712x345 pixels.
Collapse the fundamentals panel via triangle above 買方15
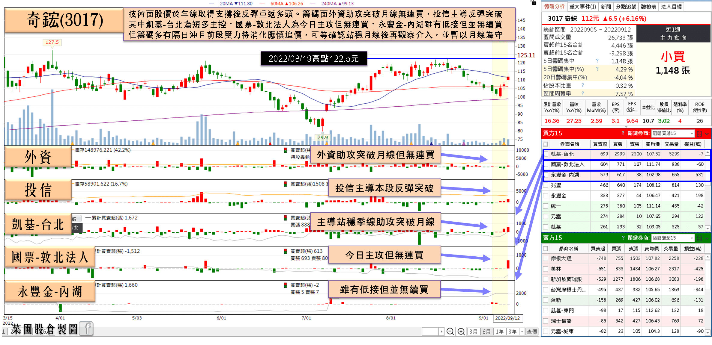point(626,127)
